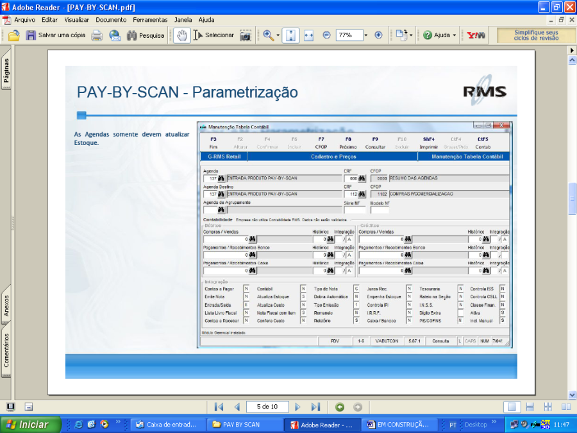Expand the Ajuda dropdown arrow

[x=455, y=35]
